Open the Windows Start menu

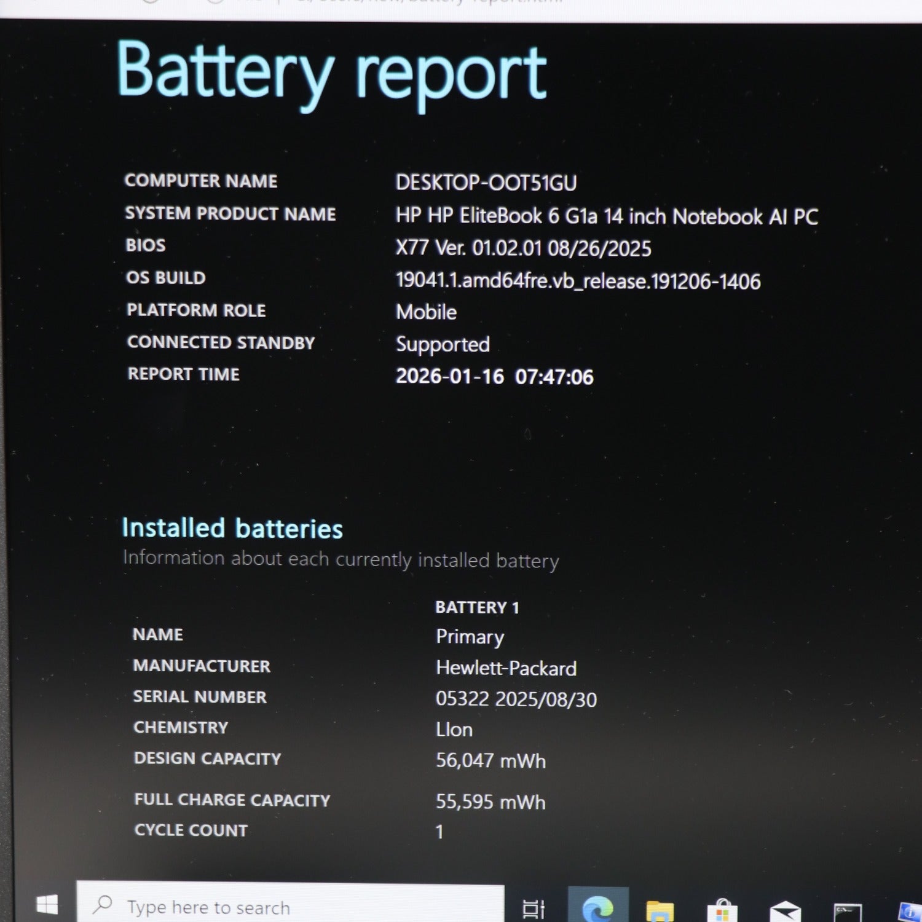point(47,905)
